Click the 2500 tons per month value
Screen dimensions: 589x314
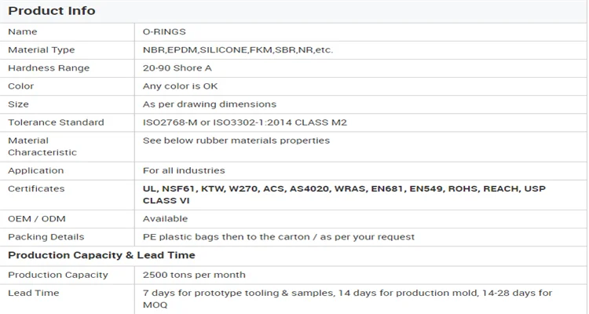[x=194, y=275]
